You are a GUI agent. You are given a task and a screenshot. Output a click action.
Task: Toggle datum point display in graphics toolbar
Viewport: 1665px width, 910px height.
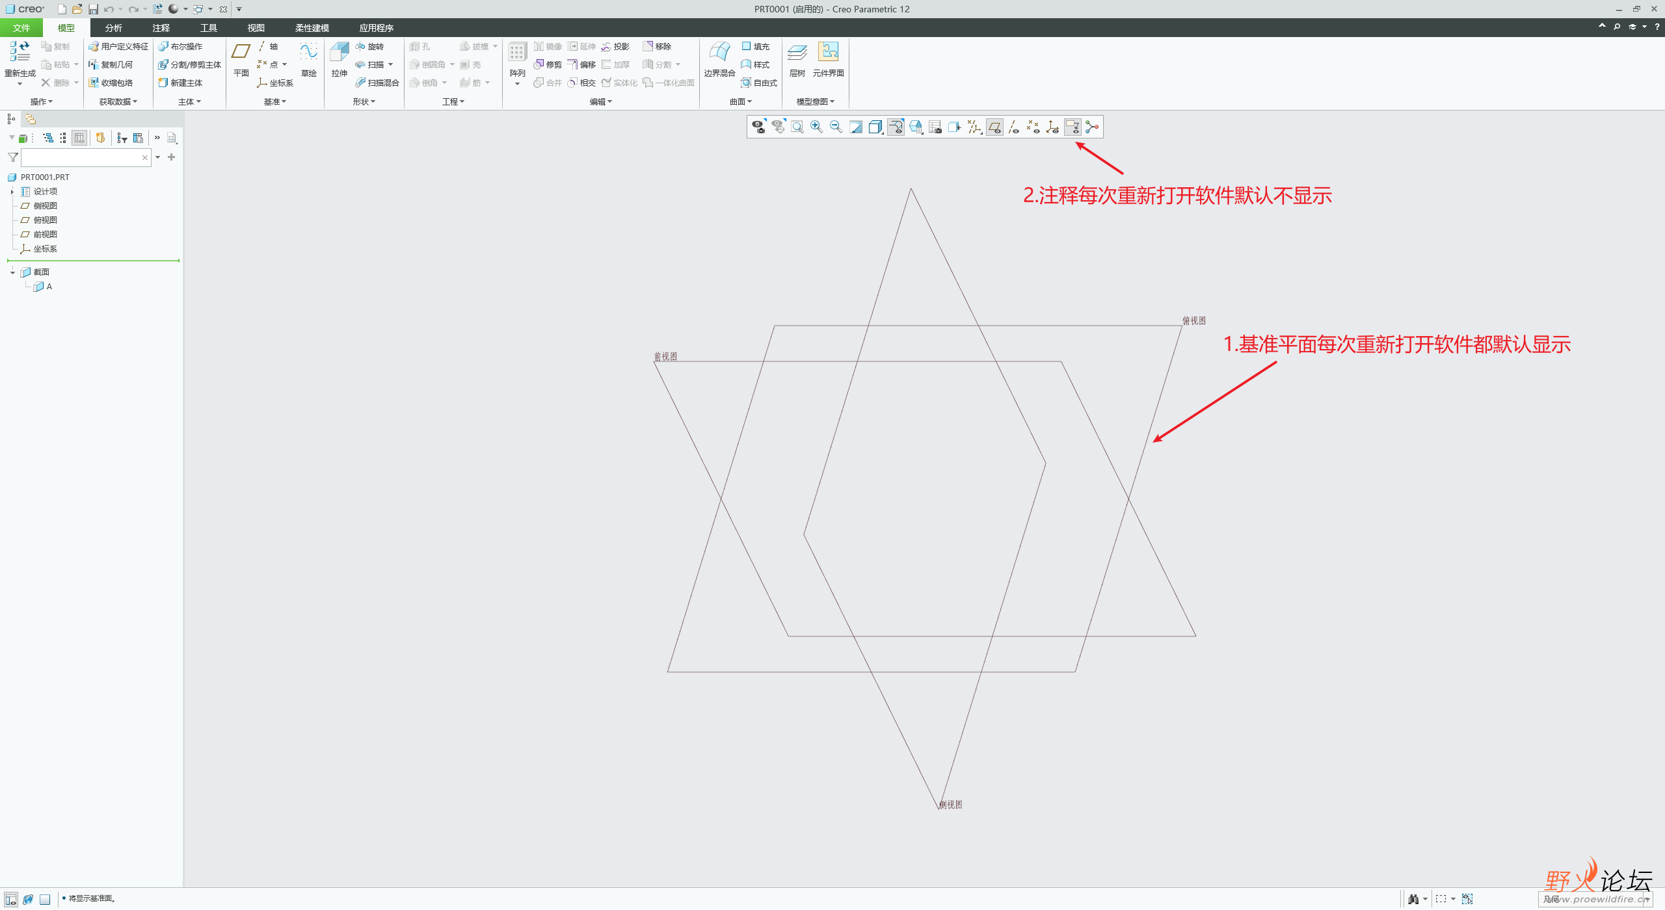[x=1033, y=127]
